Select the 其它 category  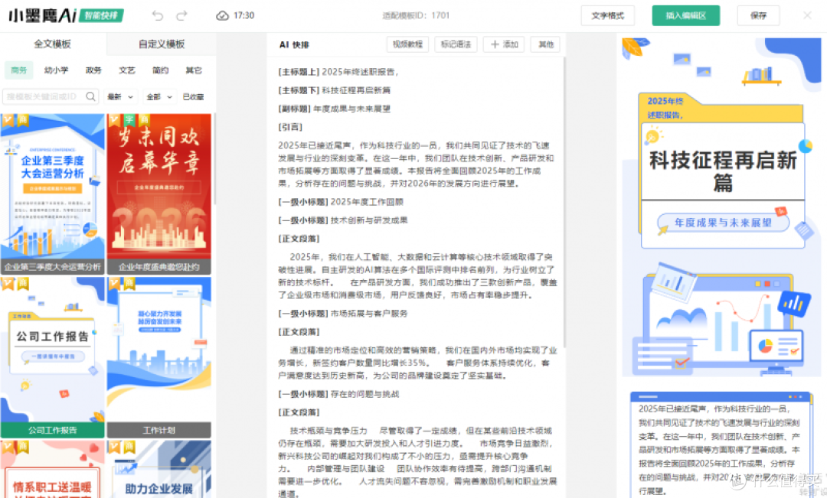click(x=194, y=70)
